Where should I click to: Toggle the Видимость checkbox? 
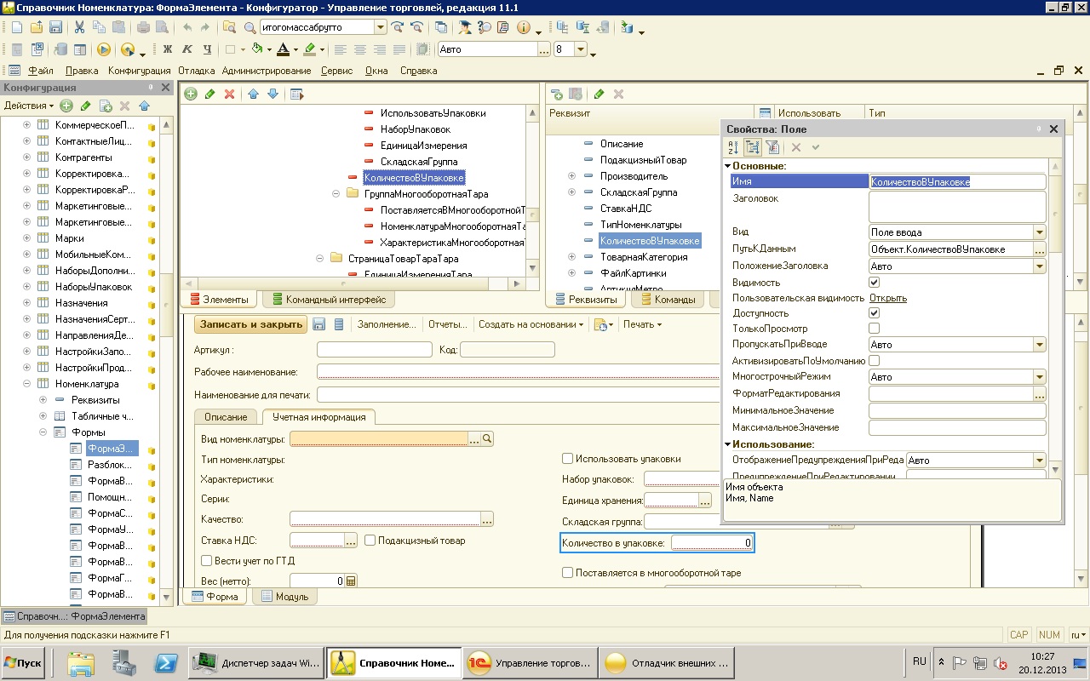click(874, 282)
